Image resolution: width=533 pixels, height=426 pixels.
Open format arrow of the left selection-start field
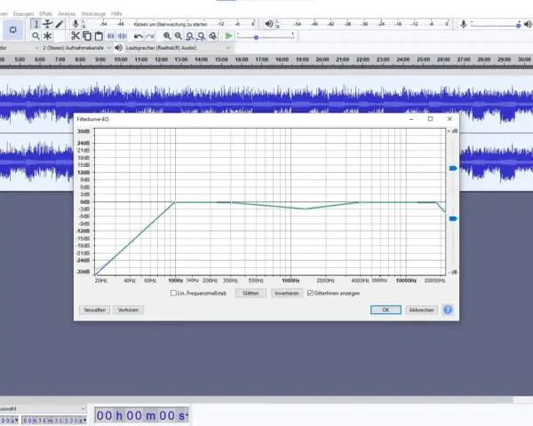pos(16,420)
